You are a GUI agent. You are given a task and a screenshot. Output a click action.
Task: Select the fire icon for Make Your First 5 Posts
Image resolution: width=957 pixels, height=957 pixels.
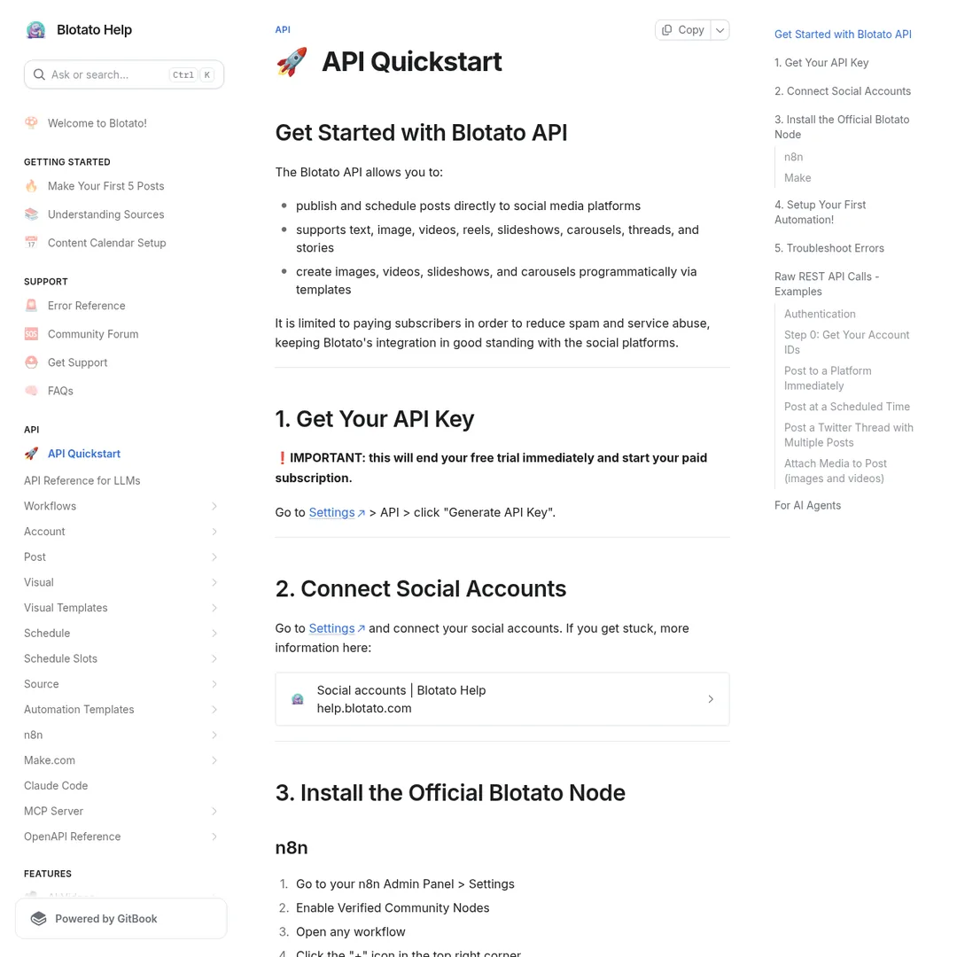[31, 185]
